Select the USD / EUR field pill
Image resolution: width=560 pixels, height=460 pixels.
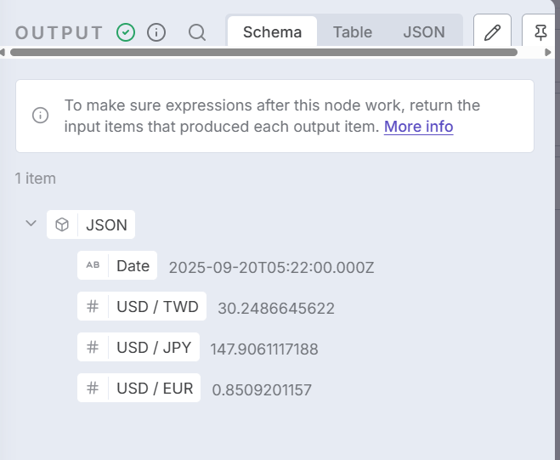[x=155, y=389]
